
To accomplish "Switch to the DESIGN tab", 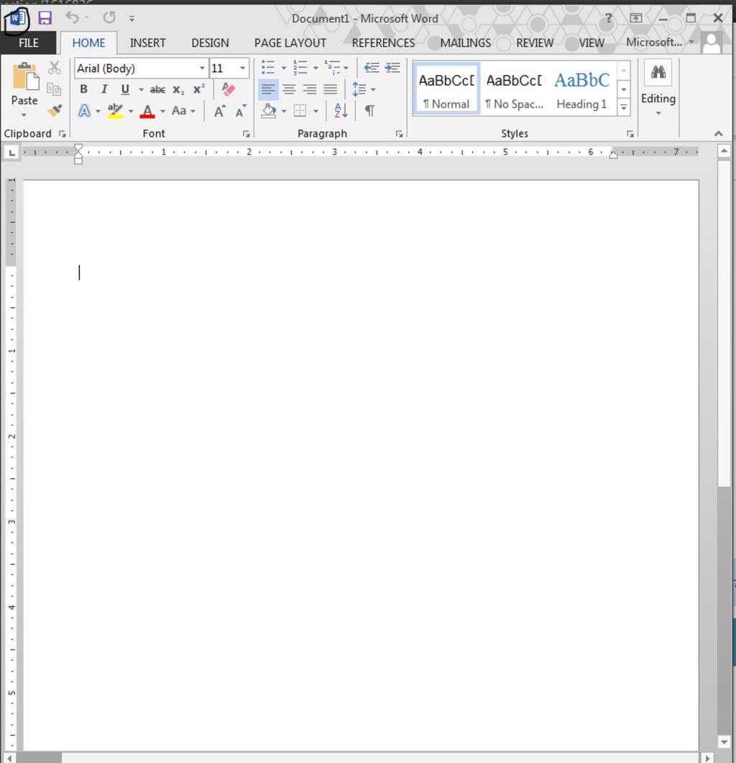I will tap(210, 43).
